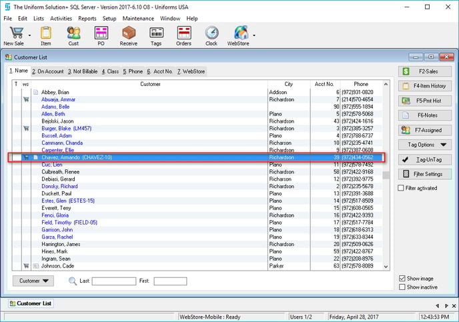Open the Reports menu
The width and height of the screenshot is (459, 322).
87,18
